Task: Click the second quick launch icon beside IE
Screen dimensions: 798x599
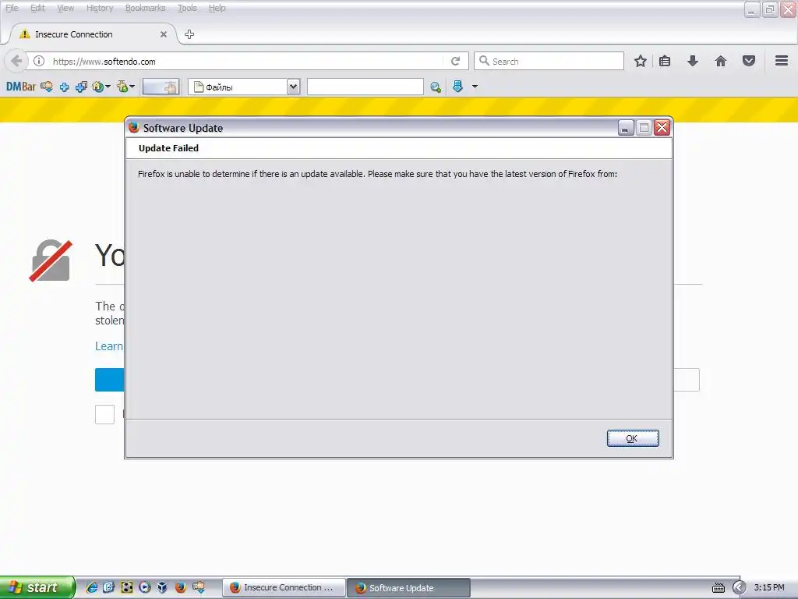Action: click(109, 587)
